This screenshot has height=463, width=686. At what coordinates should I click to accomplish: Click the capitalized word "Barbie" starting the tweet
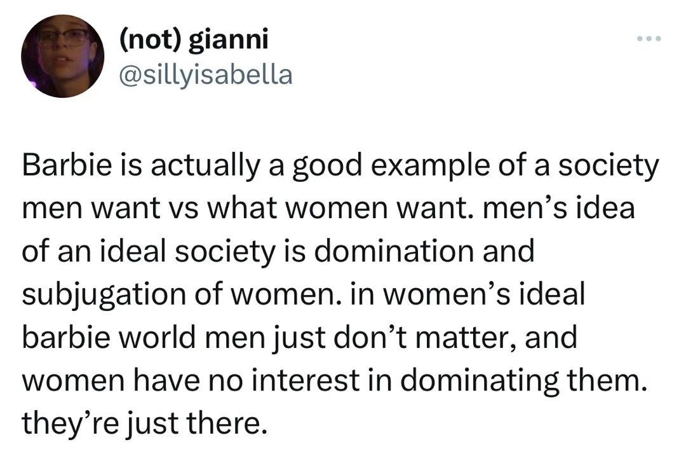coord(62,167)
